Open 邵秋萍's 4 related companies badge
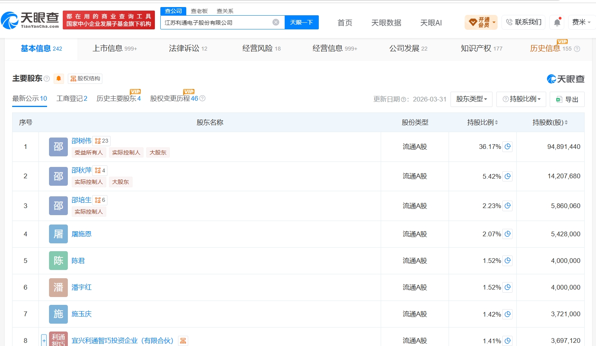The image size is (596, 346). tap(100, 170)
